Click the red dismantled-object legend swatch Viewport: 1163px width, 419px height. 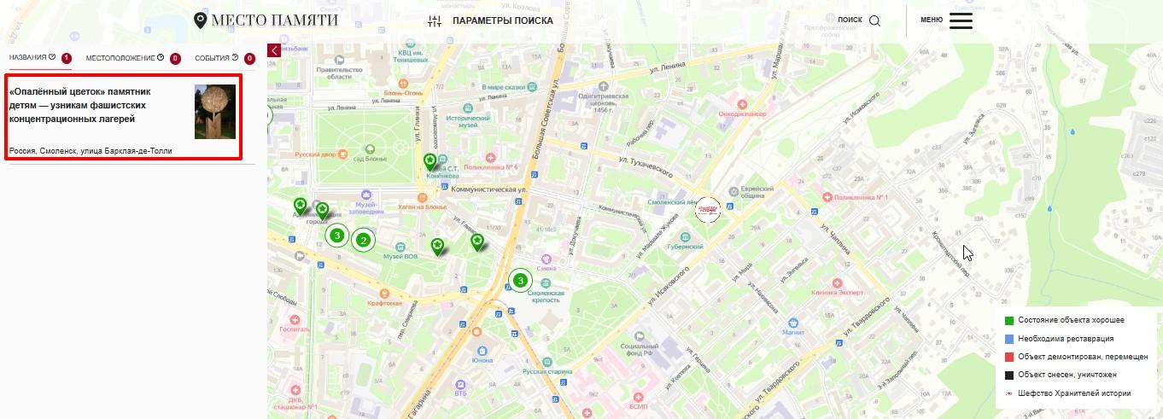[x=1009, y=357]
